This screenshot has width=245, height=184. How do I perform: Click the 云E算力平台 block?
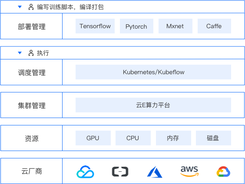153,105
